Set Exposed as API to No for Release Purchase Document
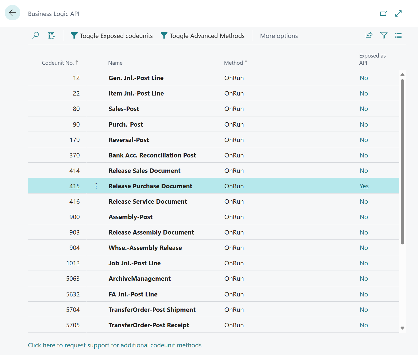 click(364, 186)
